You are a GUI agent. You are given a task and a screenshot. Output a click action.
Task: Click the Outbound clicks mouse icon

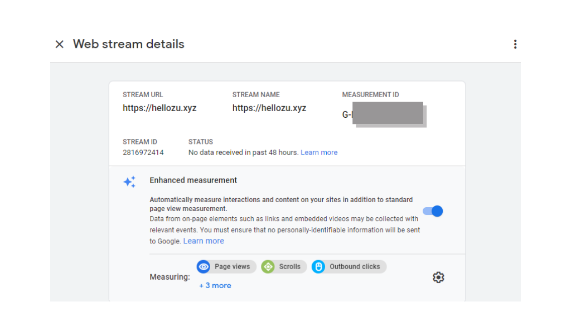click(318, 267)
